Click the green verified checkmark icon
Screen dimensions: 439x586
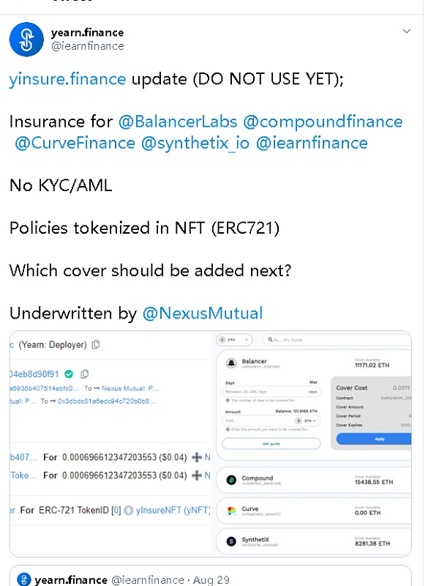pos(69,374)
